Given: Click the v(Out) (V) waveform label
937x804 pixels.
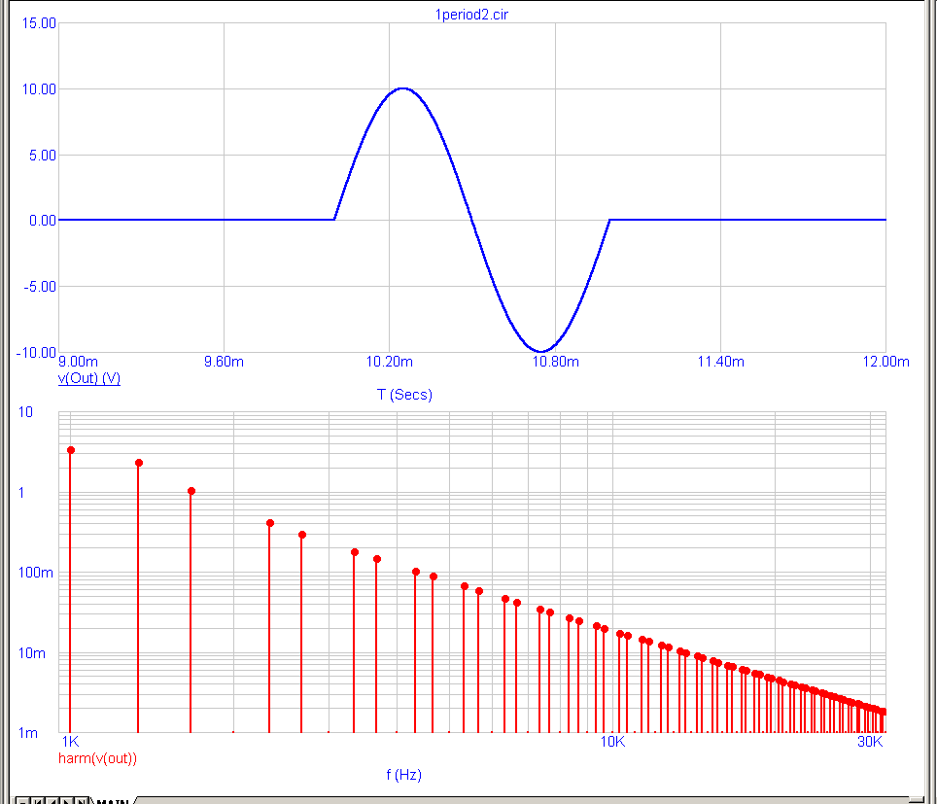Looking at the screenshot, I should pyautogui.click(x=89, y=378).
